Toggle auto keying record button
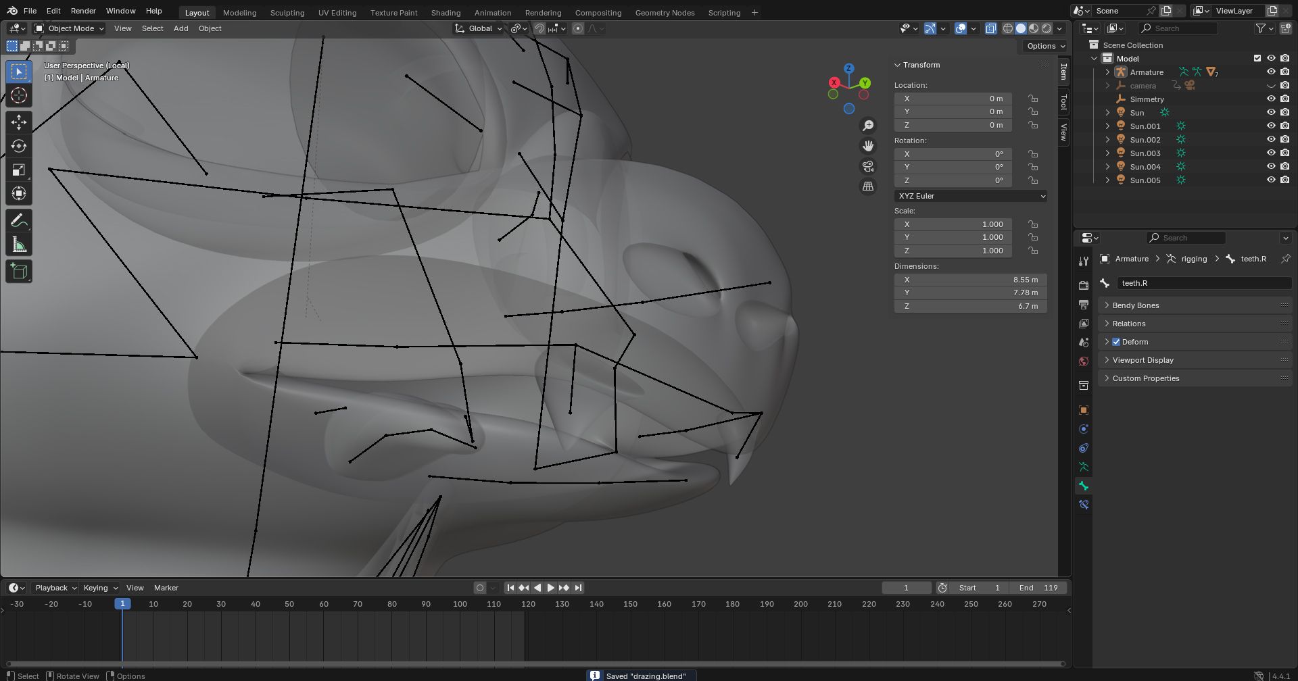 pos(480,588)
